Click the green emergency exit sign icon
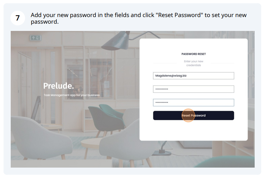This screenshot has height=184, width=266. pos(36,38)
